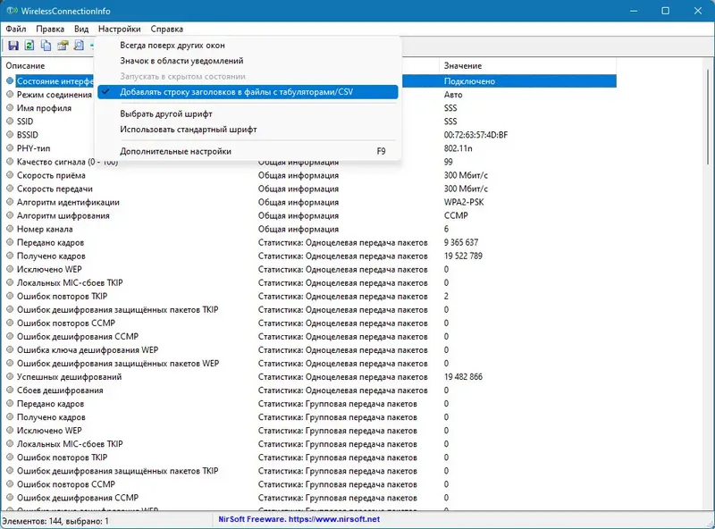
Task: Open the Справка menu
Action: 167,29
